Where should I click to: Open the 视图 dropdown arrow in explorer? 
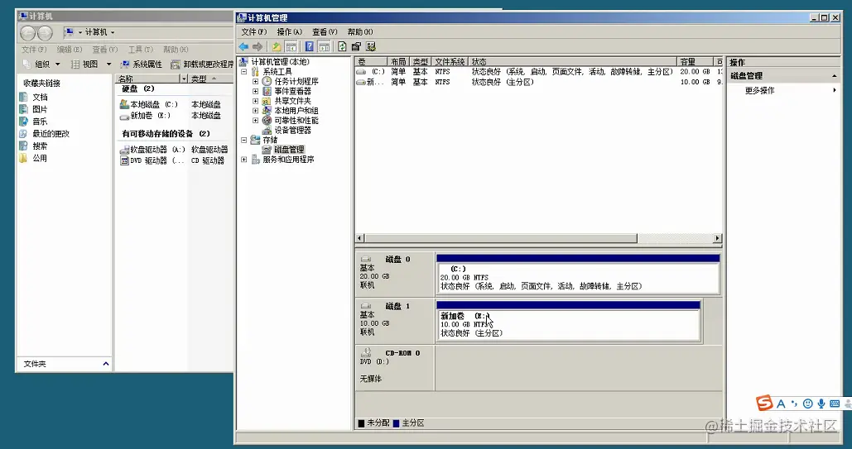108,64
